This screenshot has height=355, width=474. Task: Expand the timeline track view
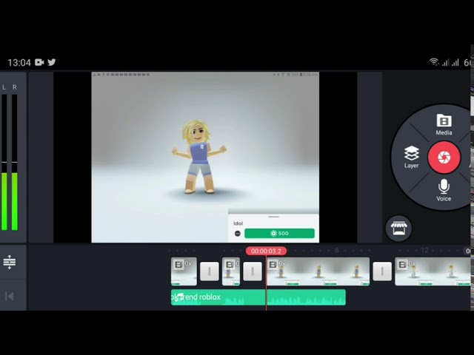pos(10,262)
